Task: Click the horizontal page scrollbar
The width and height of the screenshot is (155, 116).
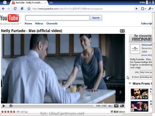Action: pyautogui.click(x=61, y=114)
